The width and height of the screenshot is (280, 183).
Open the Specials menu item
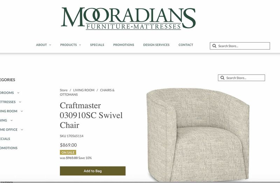click(97, 45)
